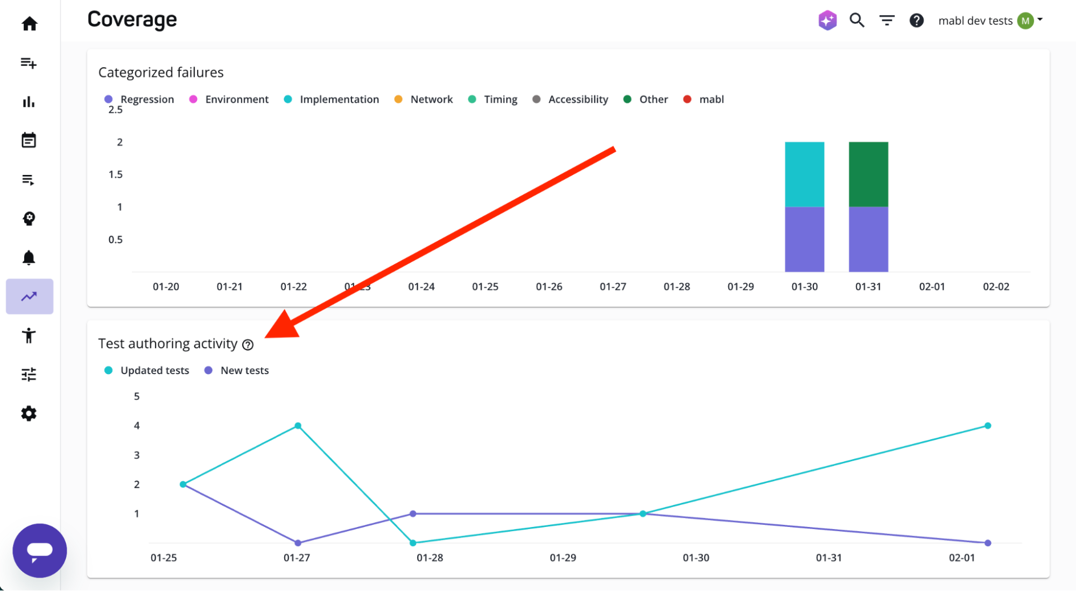Open the accessibility icon in the sidebar
The height and width of the screenshot is (591, 1076).
click(30, 335)
